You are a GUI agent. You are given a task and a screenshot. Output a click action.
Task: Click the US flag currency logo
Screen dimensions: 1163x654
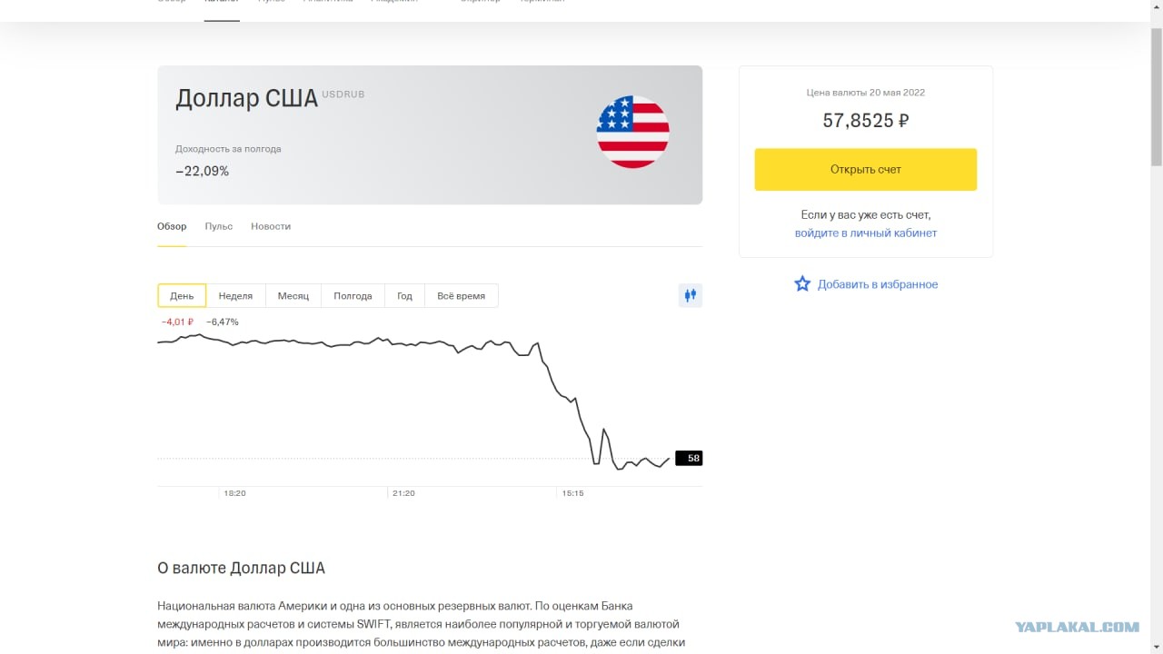pyautogui.click(x=633, y=132)
